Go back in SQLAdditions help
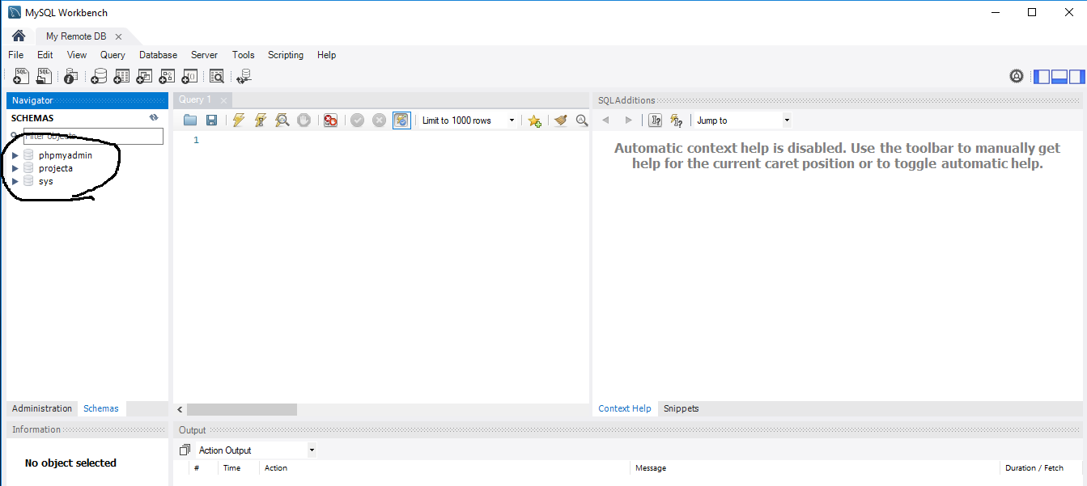The image size is (1087, 486). (605, 120)
